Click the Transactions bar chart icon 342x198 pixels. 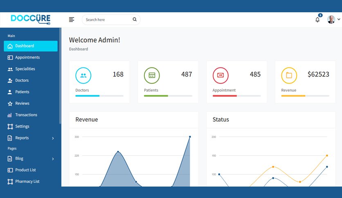click(9, 115)
